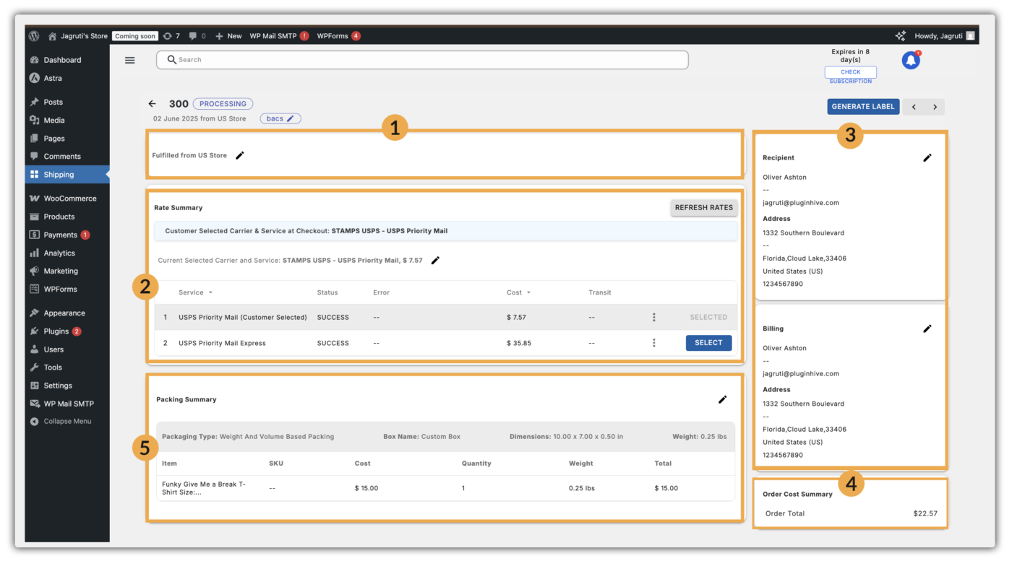Sort by the Service column dropdown arrow
This screenshot has width=1012, height=561.
(x=210, y=292)
